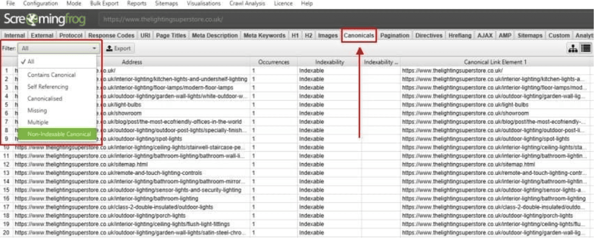Open the Help menu

point(307,3)
